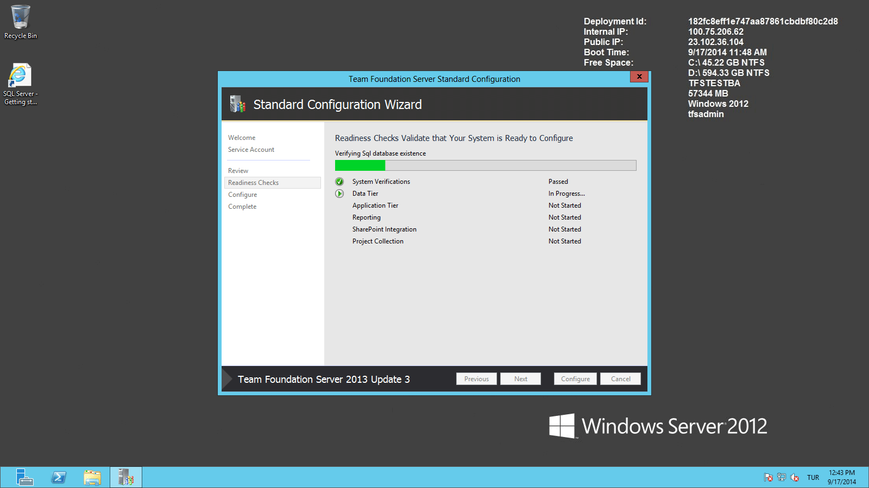Click the Application Tier row label
This screenshot has width=869, height=488.
pos(375,206)
